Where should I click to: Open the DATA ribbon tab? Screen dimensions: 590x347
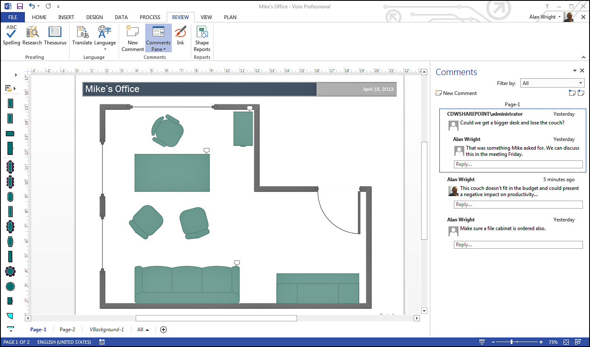(x=122, y=17)
